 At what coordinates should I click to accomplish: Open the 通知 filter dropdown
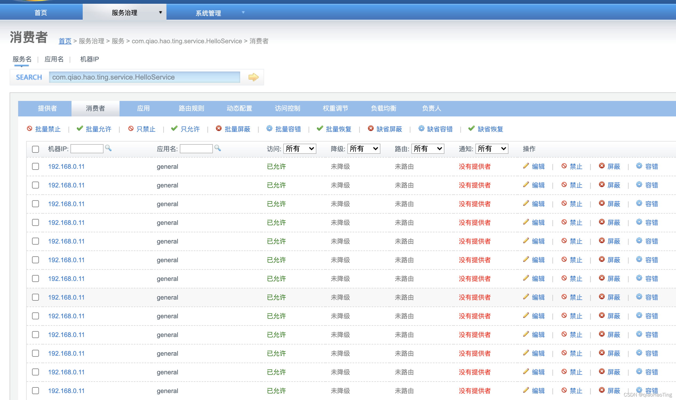pos(492,149)
